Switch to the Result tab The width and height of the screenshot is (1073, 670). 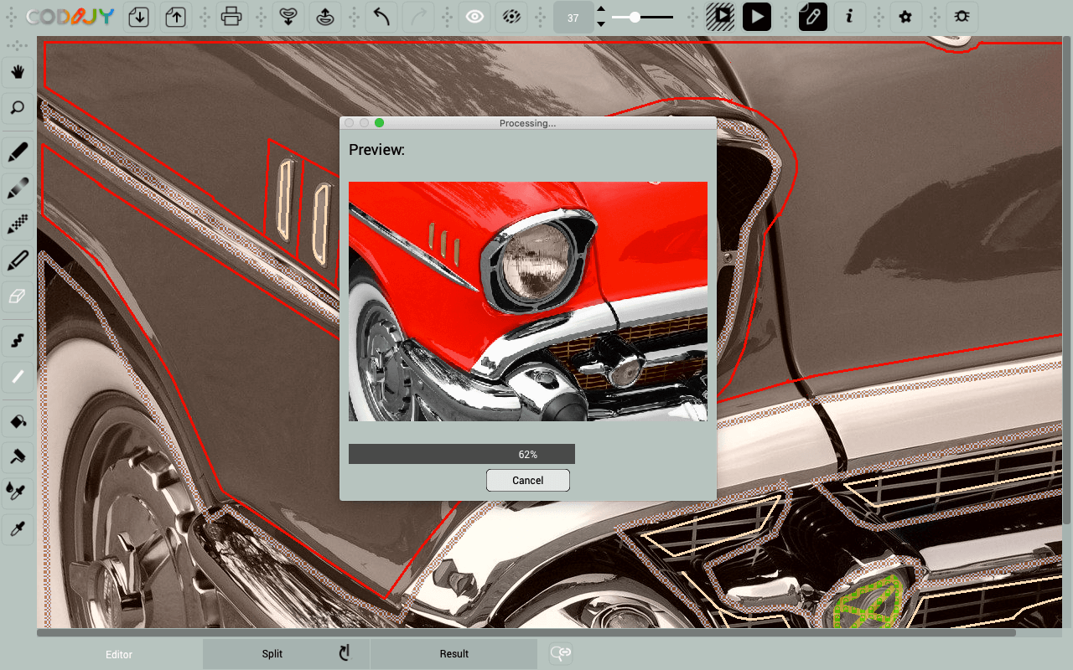(454, 654)
